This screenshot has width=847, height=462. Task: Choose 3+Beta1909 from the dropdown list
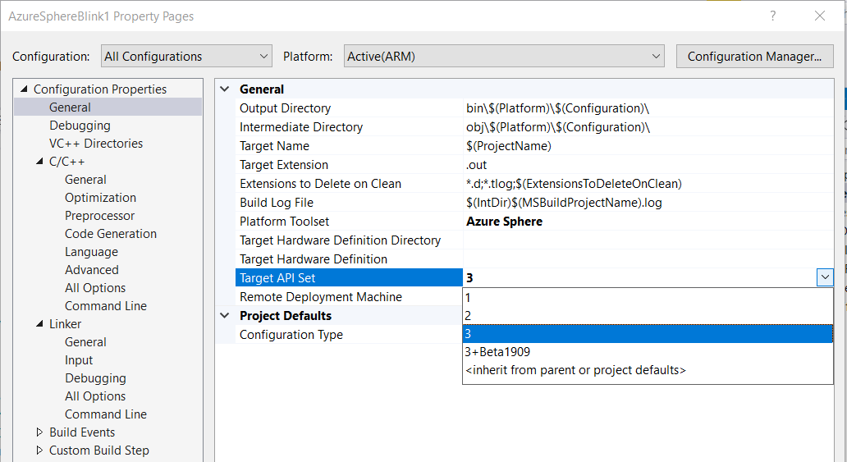pyautogui.click(x=497, y=352)
